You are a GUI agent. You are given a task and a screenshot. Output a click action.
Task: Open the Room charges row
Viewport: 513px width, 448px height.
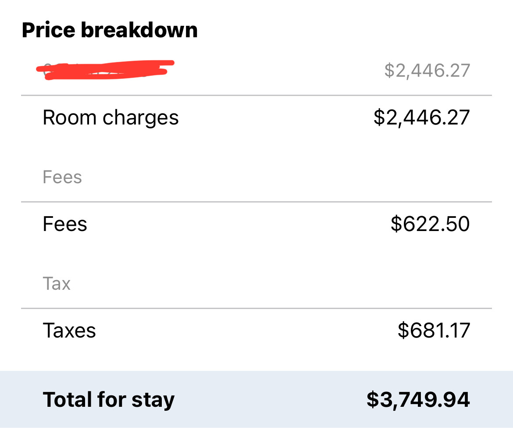[256, 118]
